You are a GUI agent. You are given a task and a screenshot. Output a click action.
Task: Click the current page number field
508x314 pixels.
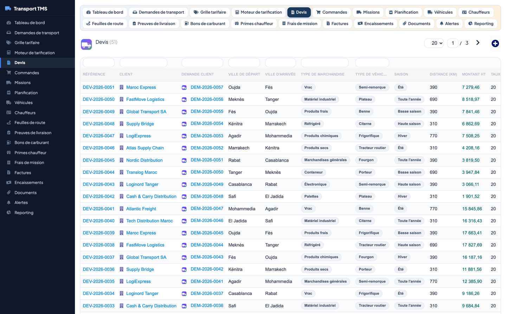452,43
